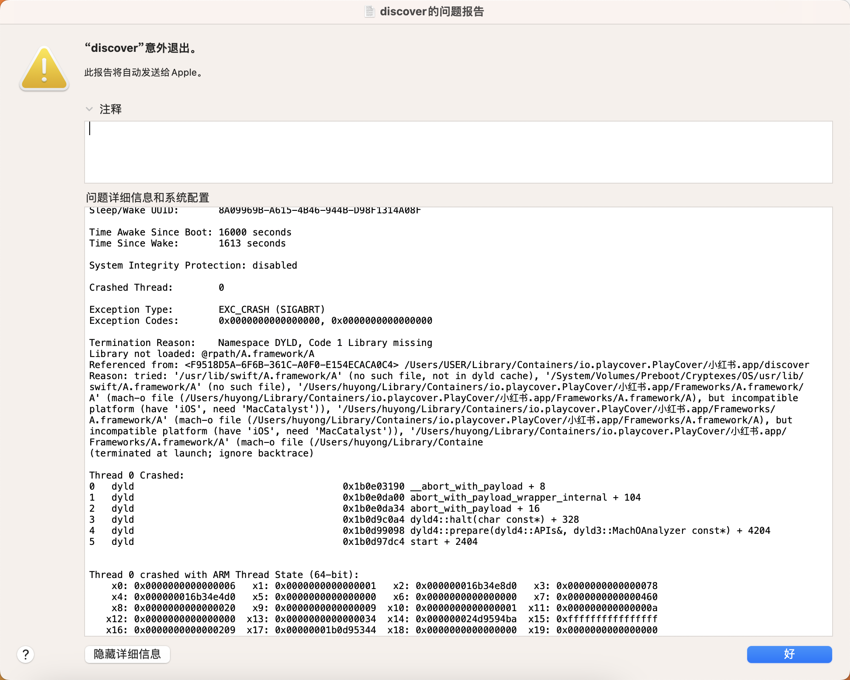
Task: Click the 注释 section label
Action: 110,109
